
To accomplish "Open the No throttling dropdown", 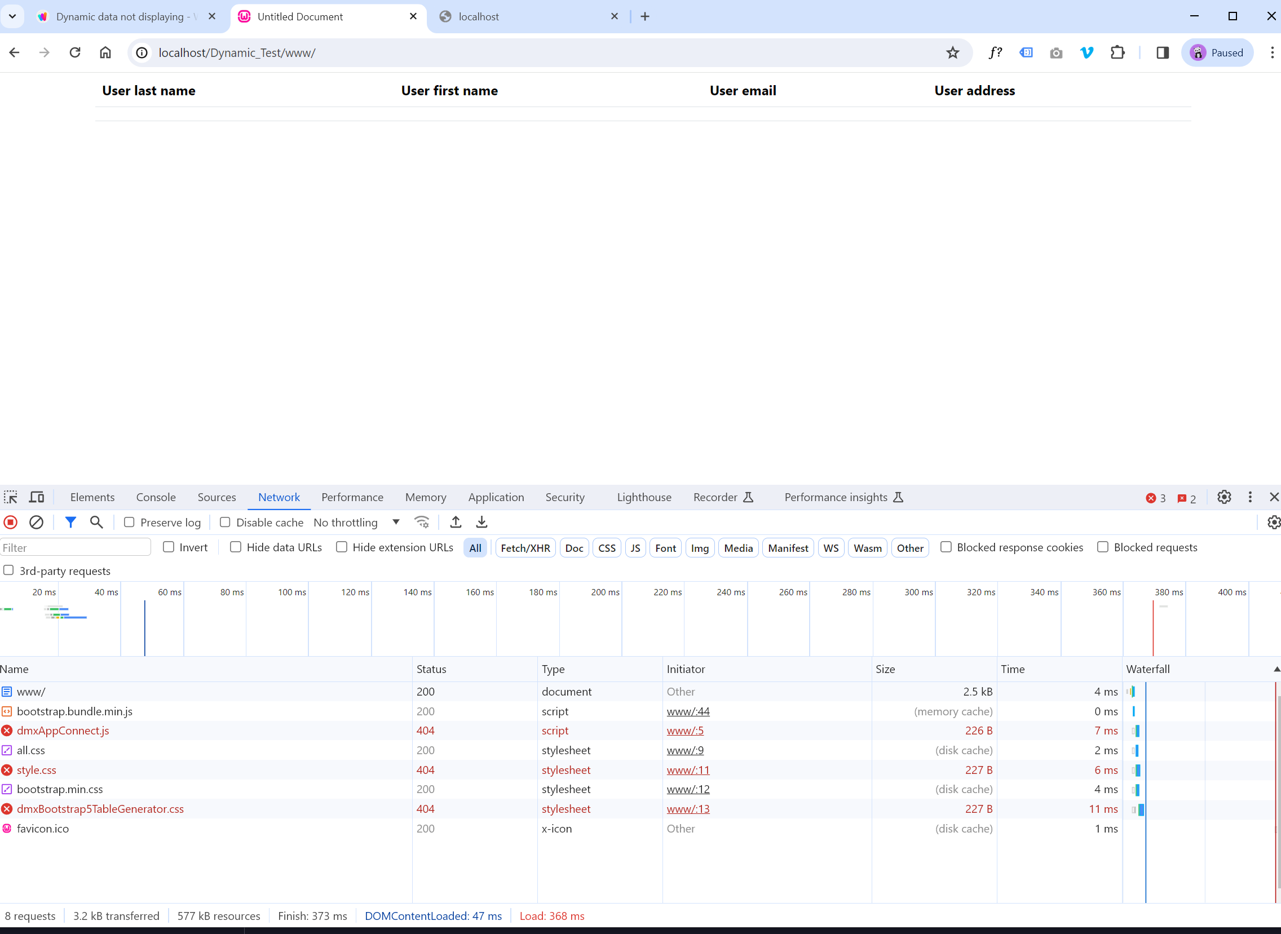I will coord(356,523).
